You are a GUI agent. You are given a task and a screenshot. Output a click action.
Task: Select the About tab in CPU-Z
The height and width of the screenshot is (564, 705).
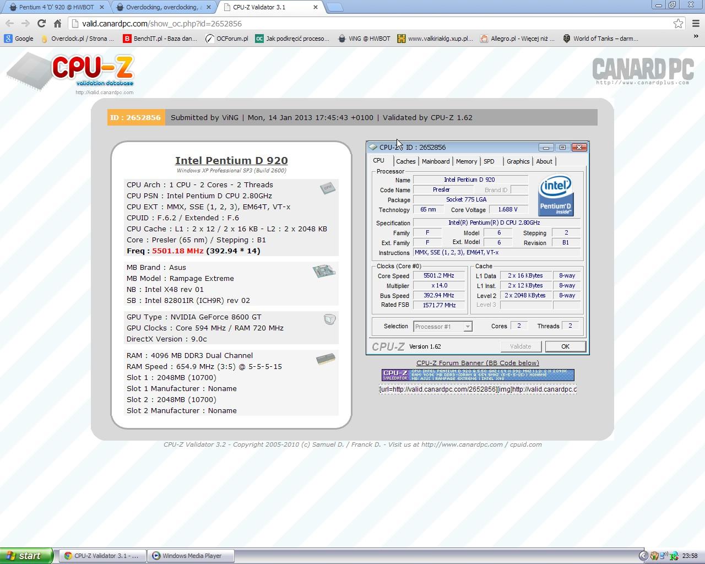pyautogui.click(x=544, y=161)
